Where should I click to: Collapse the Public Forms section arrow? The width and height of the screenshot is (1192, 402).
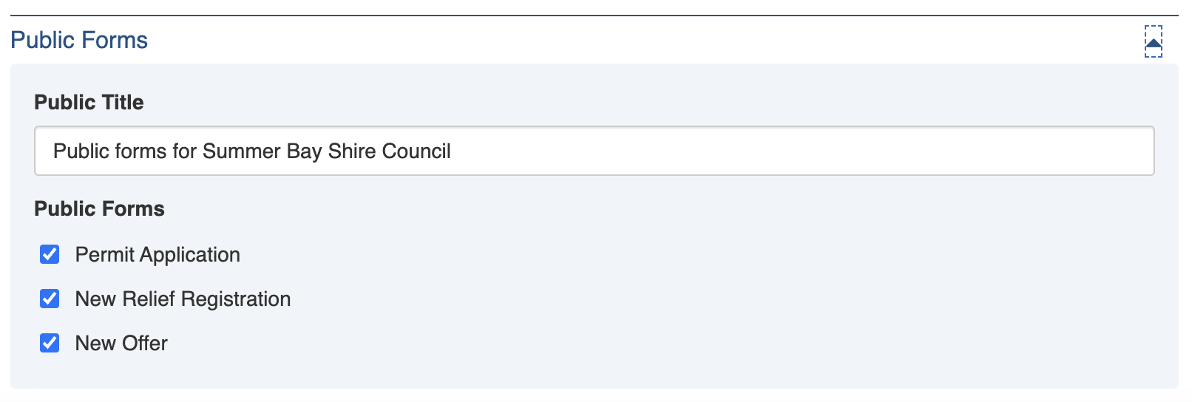1153,42
